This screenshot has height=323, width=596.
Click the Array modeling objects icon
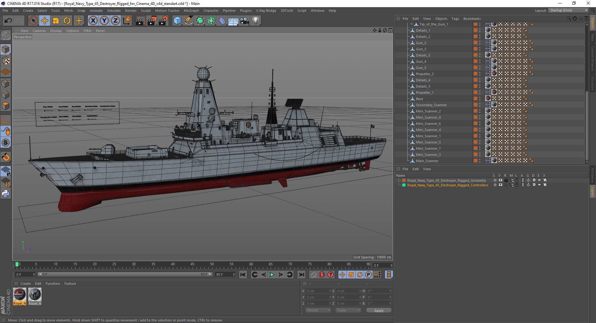(x=211, y=21)
